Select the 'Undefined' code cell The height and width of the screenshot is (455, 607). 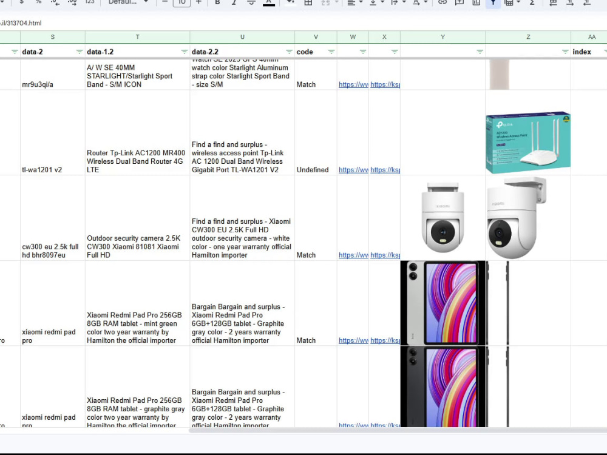tap(316, 133)
